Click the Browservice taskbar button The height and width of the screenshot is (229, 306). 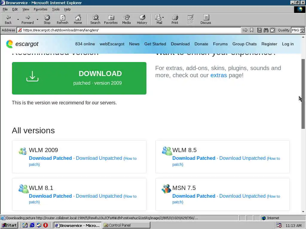click(x=78, y=225)
